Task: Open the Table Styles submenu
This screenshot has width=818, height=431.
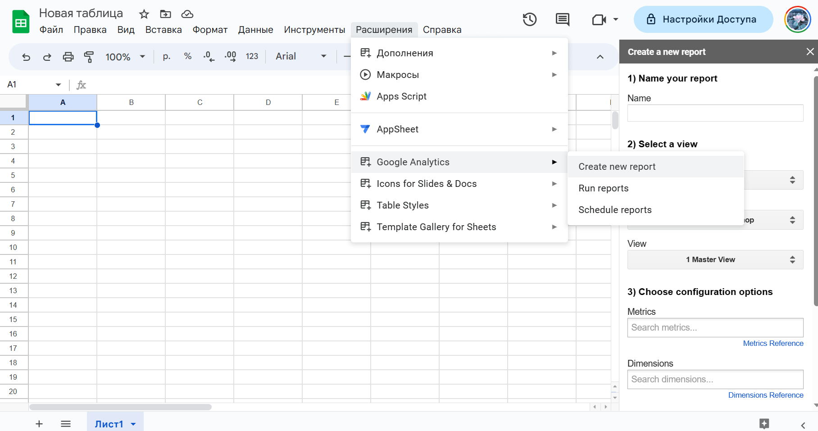Action: (x=459, y=205)
